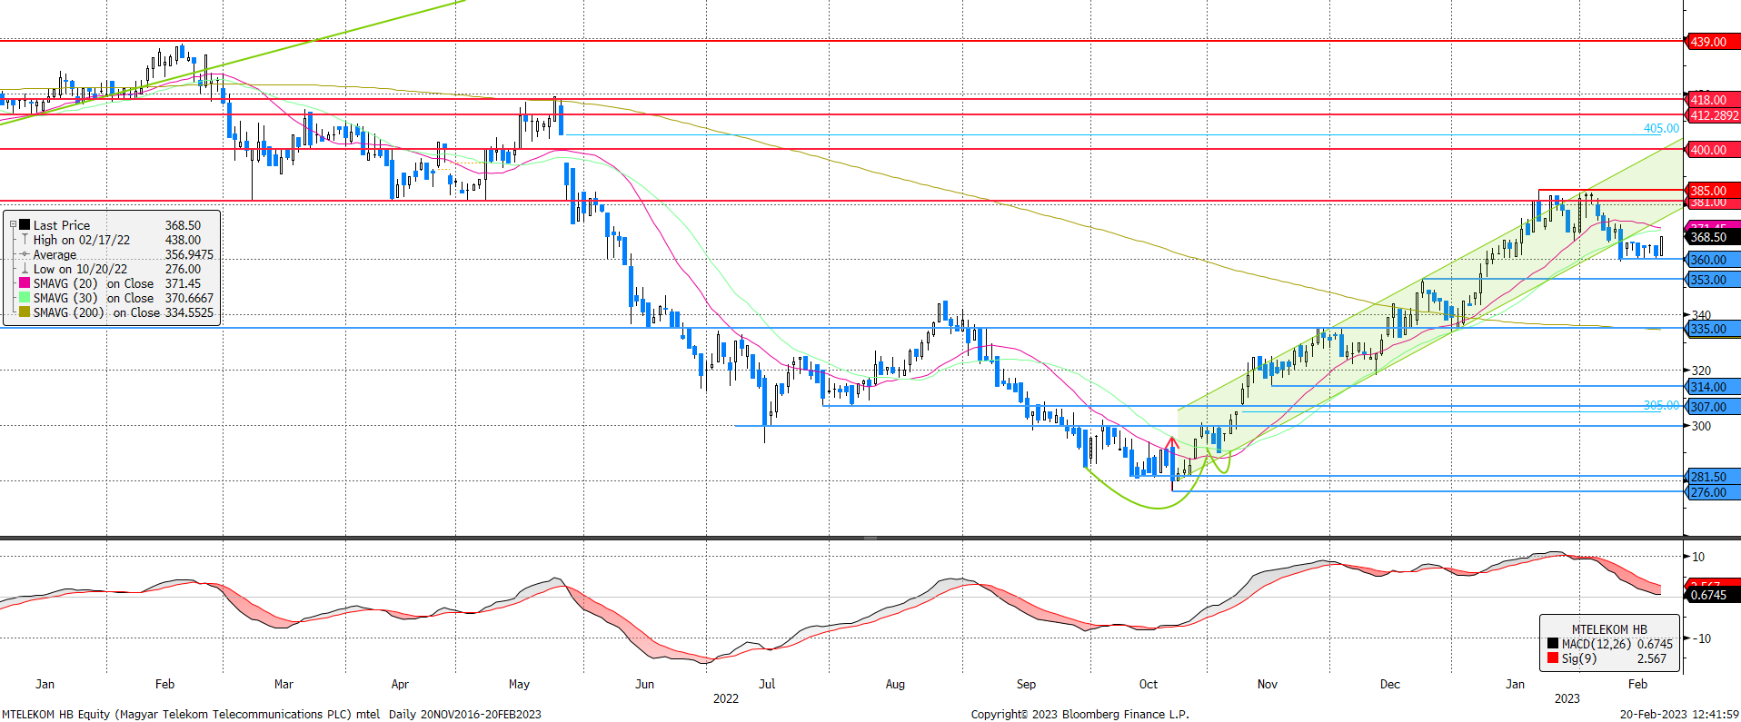Screen dimensions: 1741x722
Task: Select the Last Price legend label
Action: click(62, 225)
